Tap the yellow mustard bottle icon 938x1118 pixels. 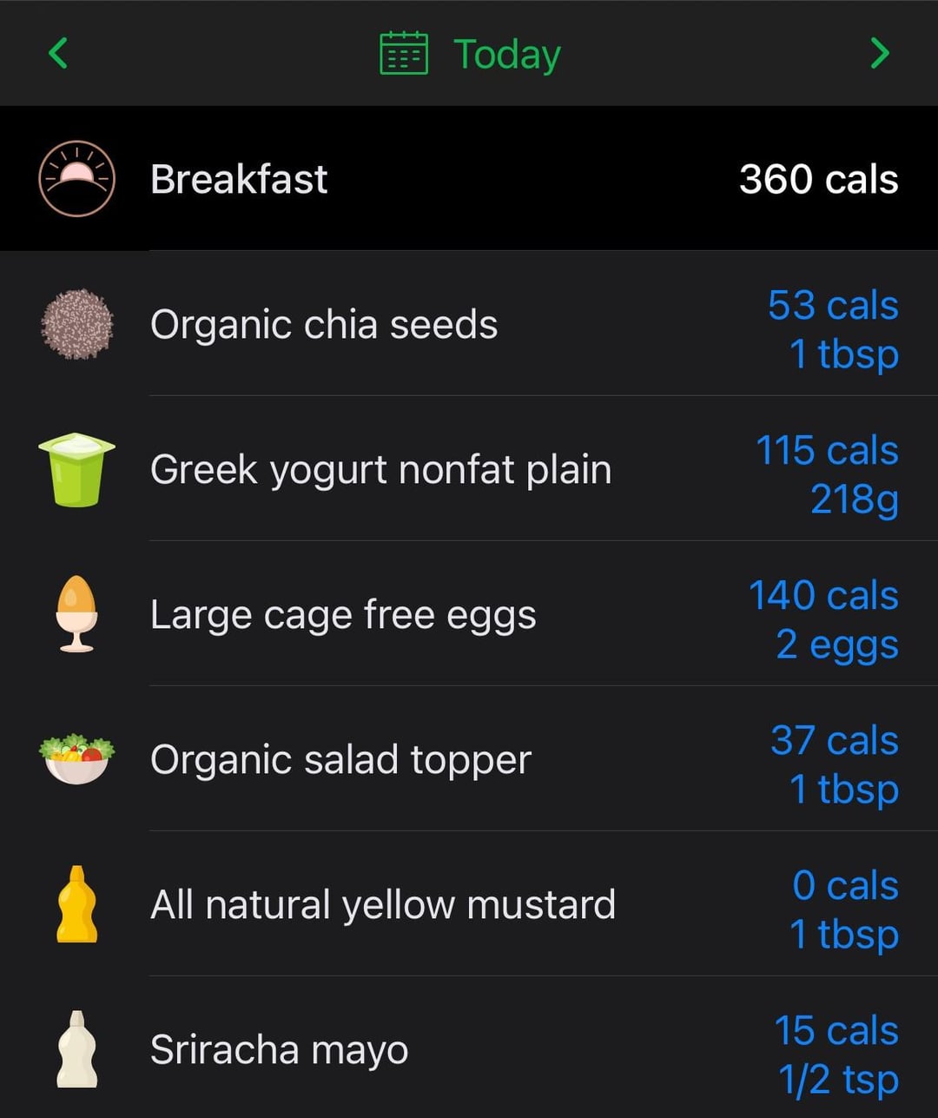click(x=77, y=903)
